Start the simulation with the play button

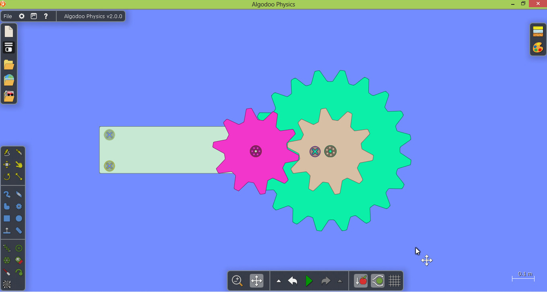coord(309,281)
